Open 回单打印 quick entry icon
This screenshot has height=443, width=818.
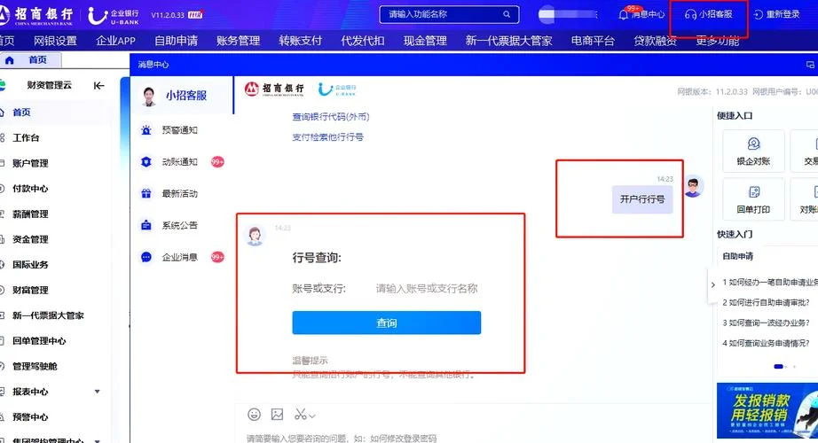(754, 191)
